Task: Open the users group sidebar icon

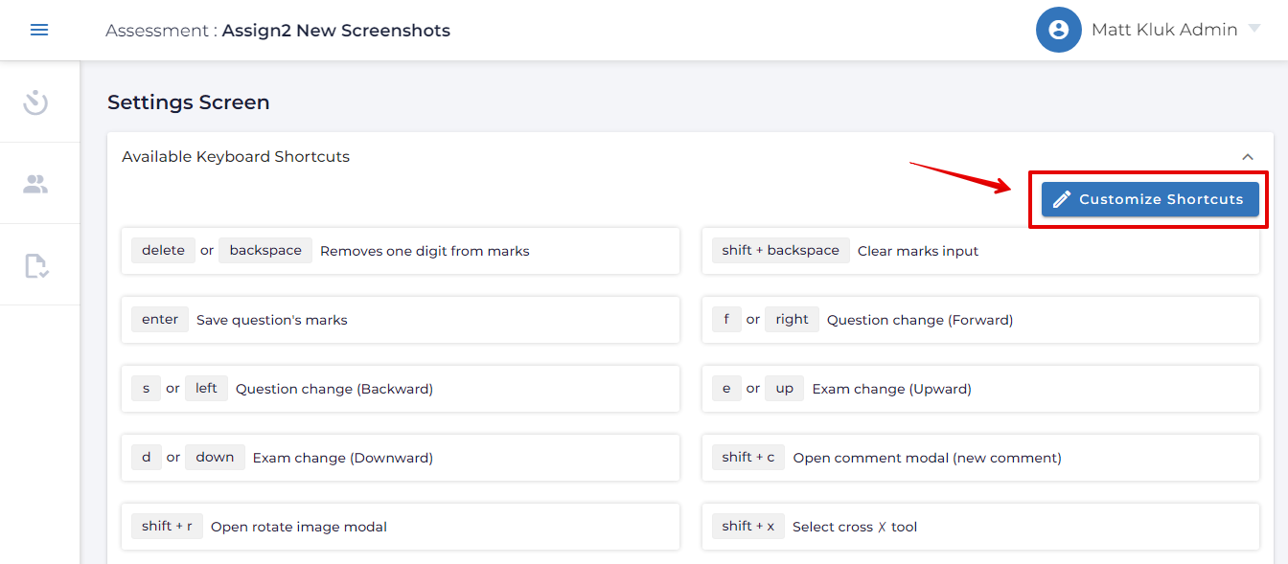Action: point(36,184)
